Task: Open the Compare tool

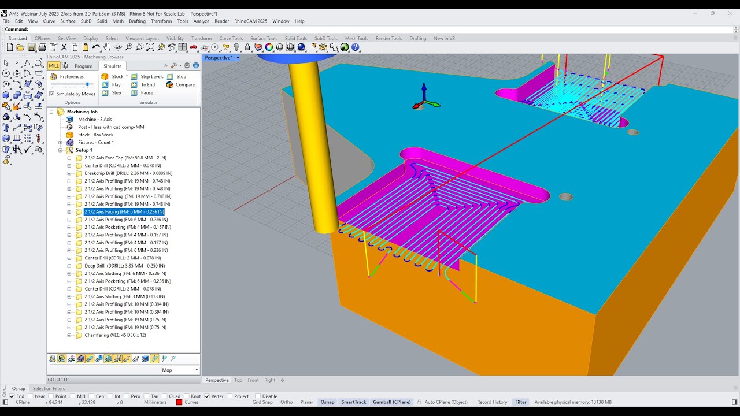Action: tap(170, 84)
